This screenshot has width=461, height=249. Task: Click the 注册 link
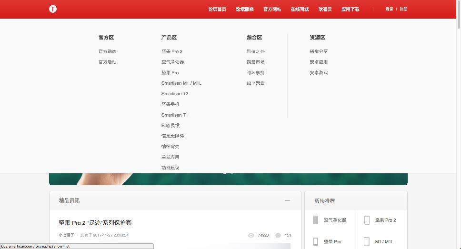click(x=403, y=9)
